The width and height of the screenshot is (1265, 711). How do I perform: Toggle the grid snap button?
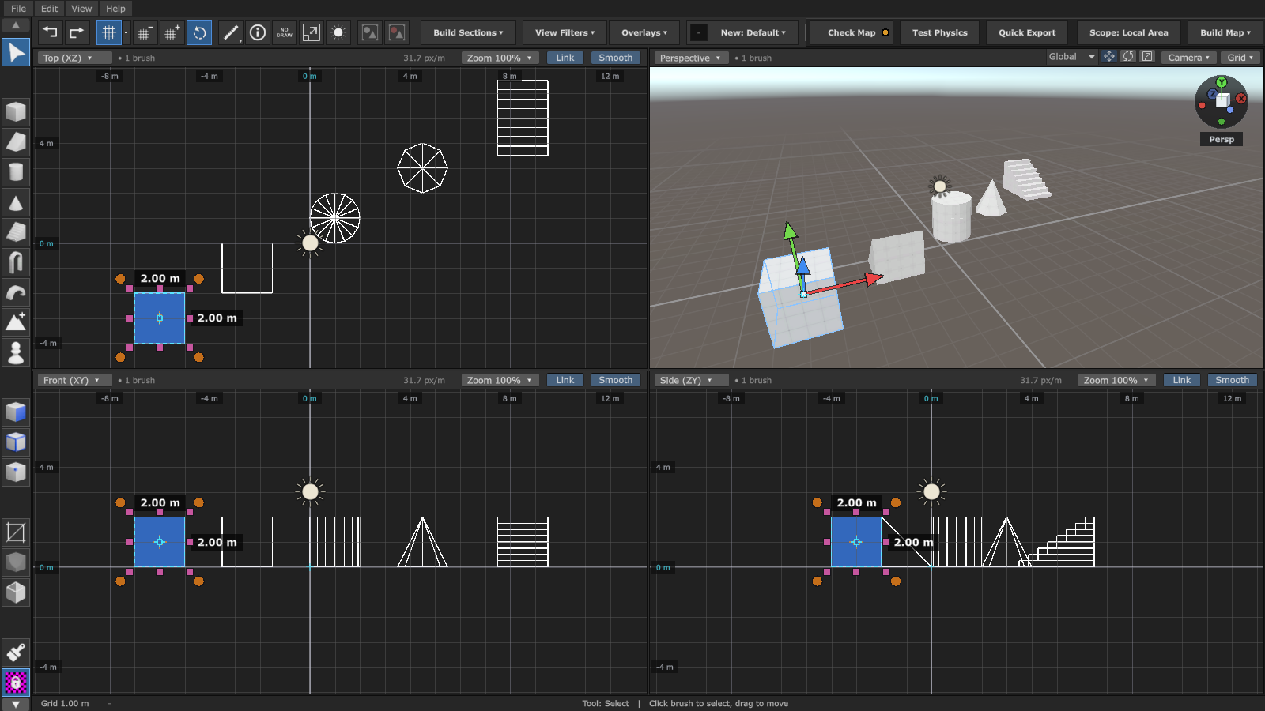click(109, 32)
